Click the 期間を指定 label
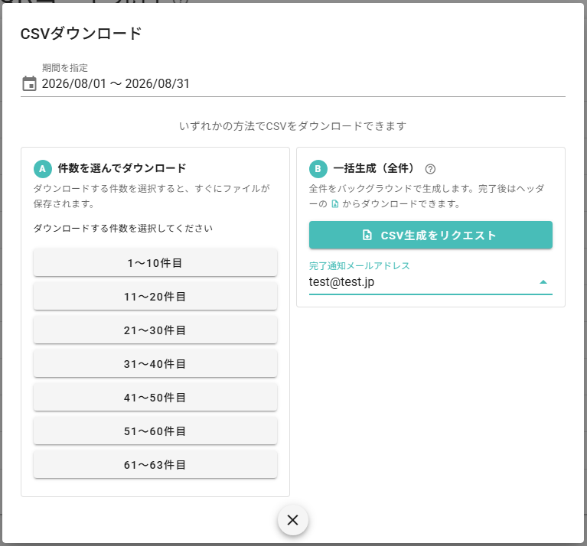 (x=65, y=68)
